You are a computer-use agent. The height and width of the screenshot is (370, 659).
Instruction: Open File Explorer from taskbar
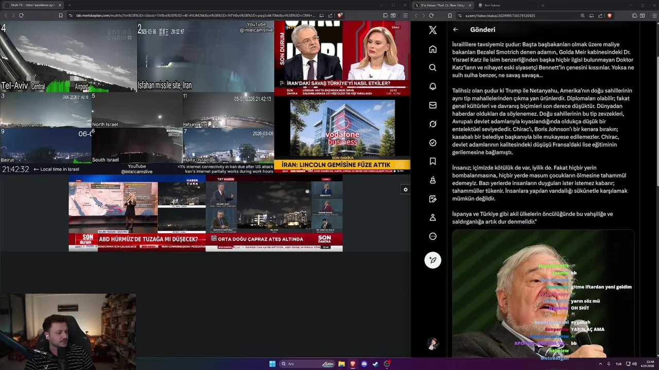(341, 364)
